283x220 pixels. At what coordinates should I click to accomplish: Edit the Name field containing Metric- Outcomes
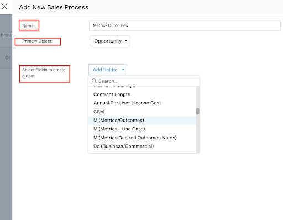(x=185, y=25)
